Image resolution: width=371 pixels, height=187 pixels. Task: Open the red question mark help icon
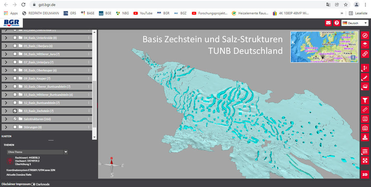pos(337,23)
